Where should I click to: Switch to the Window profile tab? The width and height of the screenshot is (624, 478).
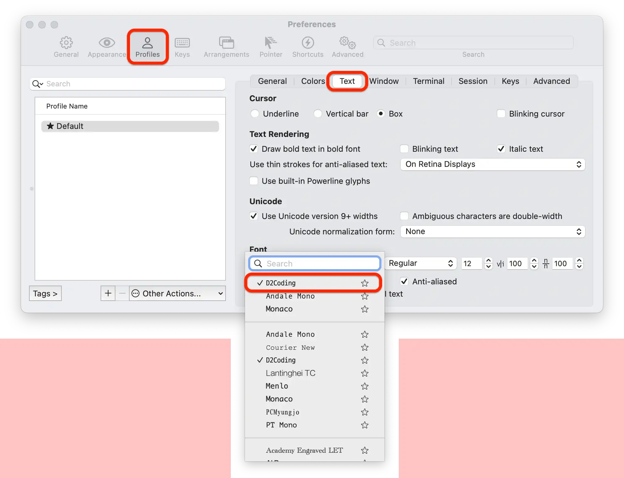click(384, 81)
